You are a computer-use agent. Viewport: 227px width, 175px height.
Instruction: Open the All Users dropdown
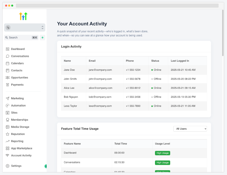tap(190, 129)
